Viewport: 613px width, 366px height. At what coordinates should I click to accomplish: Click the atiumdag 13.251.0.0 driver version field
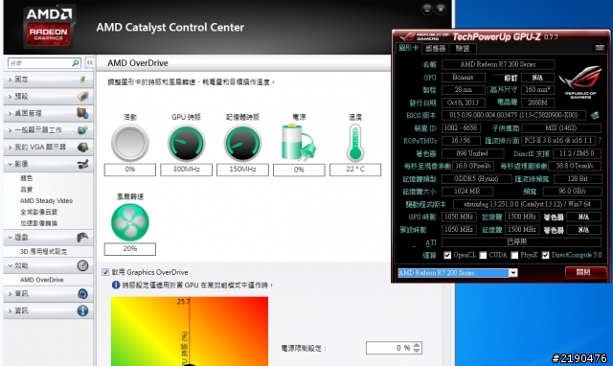(x=527, y=204)
